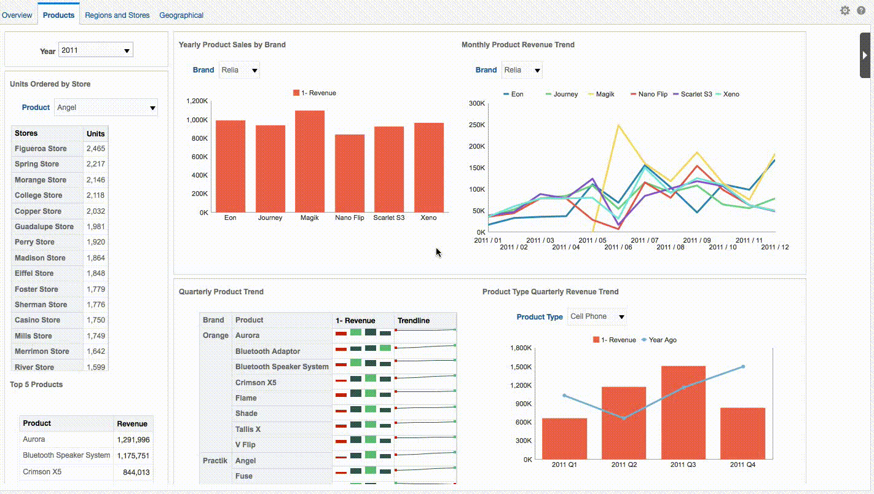Click the Figueroa Store link
The height and width of the screenshot is (494, 874).
point(40,148)
